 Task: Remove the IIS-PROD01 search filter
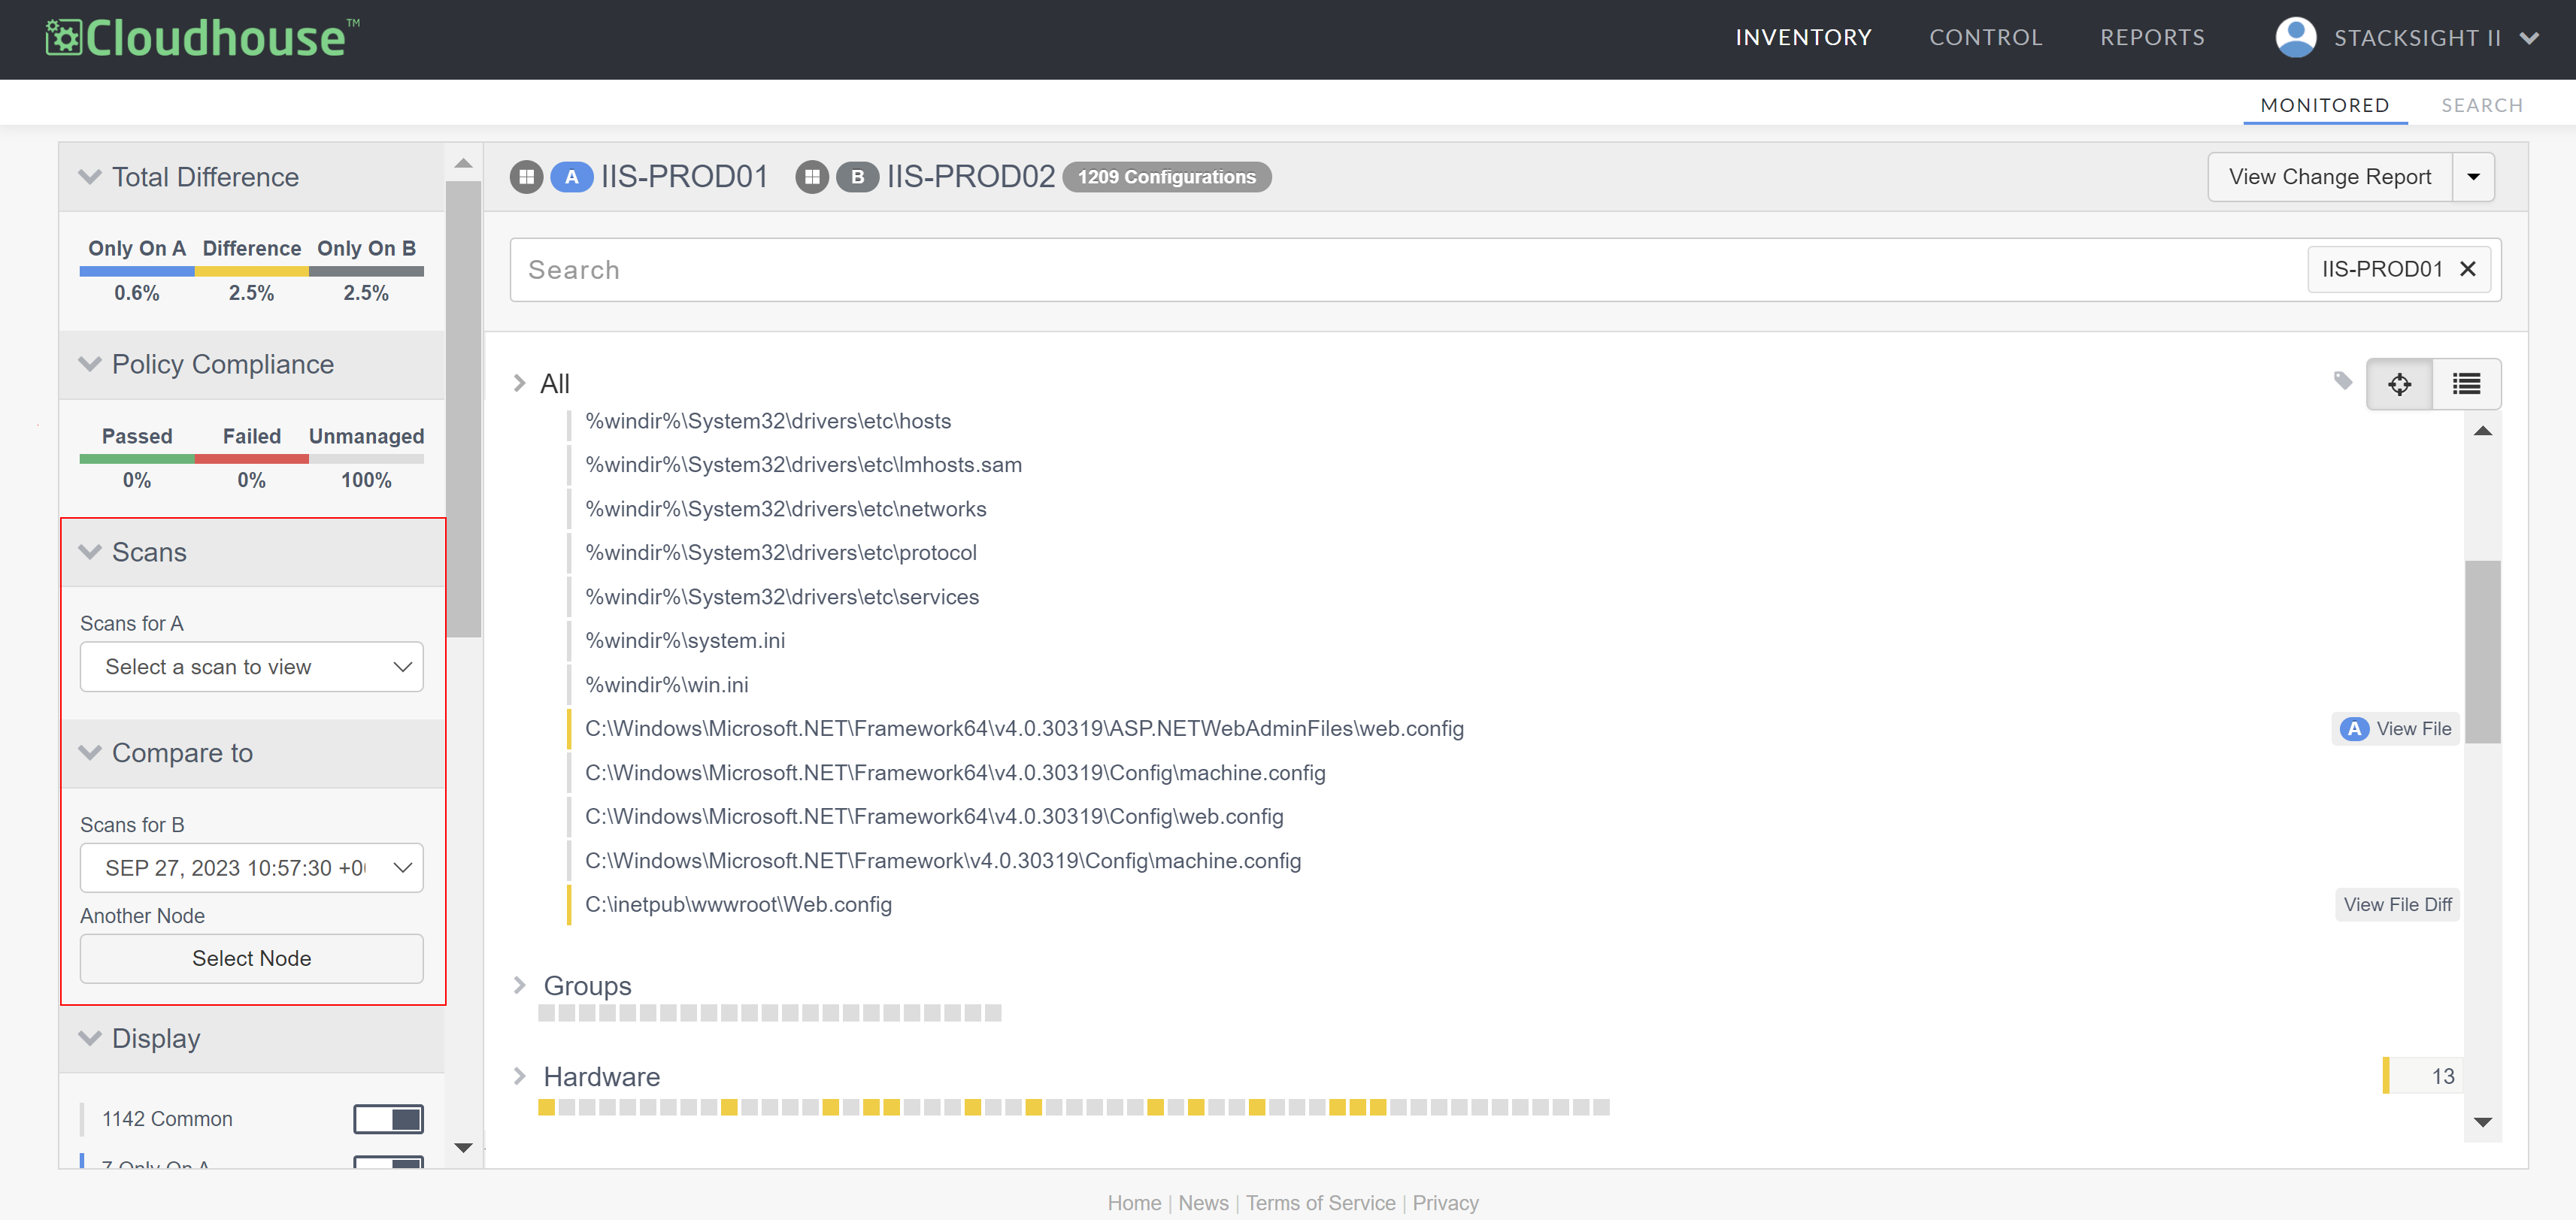(x=2467, y=269)
